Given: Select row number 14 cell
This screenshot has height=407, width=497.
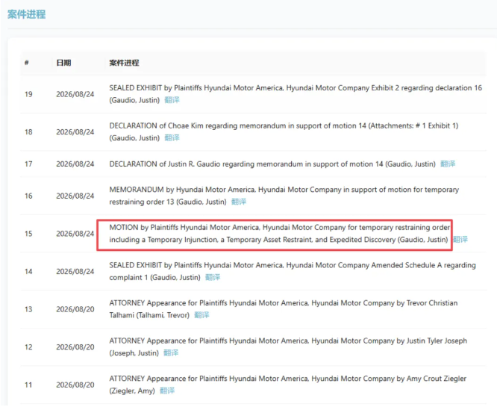Looking at the screenshot, I should (28, 272).
